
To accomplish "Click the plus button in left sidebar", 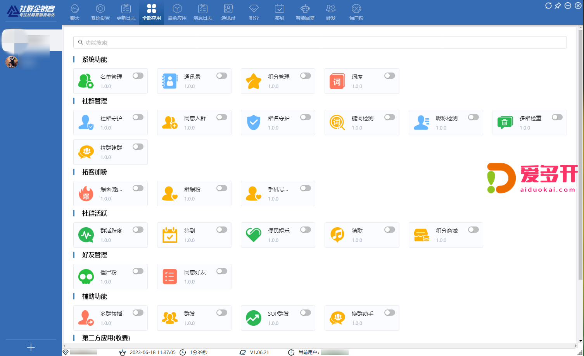I will coord(31,347).
